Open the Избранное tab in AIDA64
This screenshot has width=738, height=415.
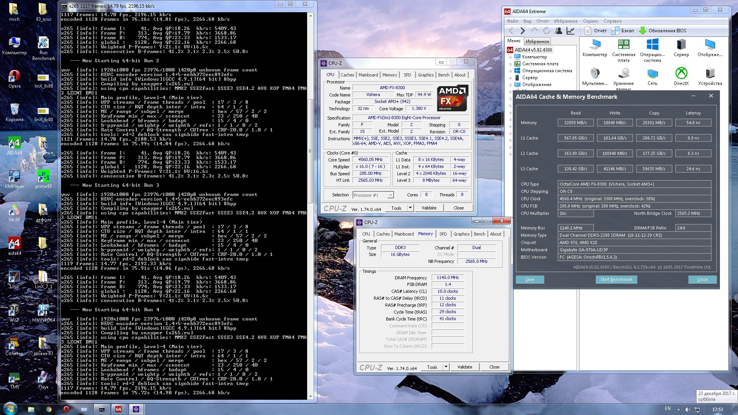point(537,41)
